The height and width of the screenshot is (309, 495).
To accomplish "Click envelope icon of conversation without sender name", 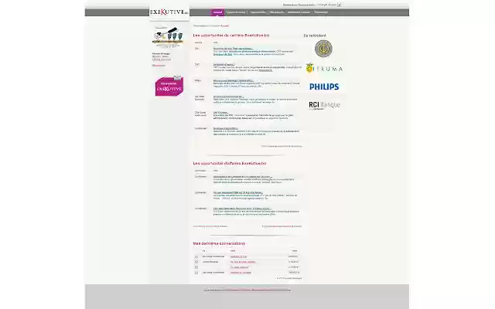I will (x=196, y=267).
